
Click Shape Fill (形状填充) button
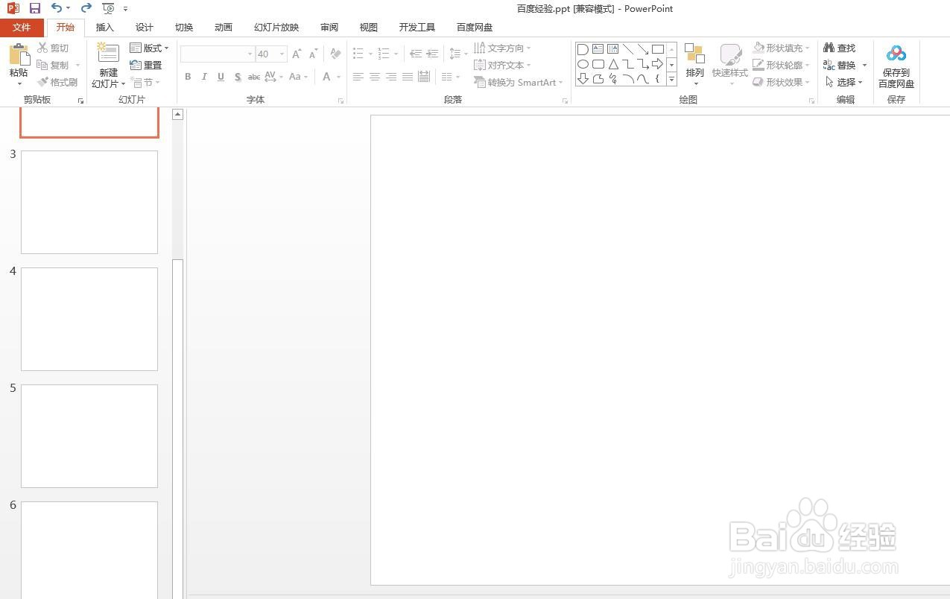pyautogui.click(x=781, y=48)
